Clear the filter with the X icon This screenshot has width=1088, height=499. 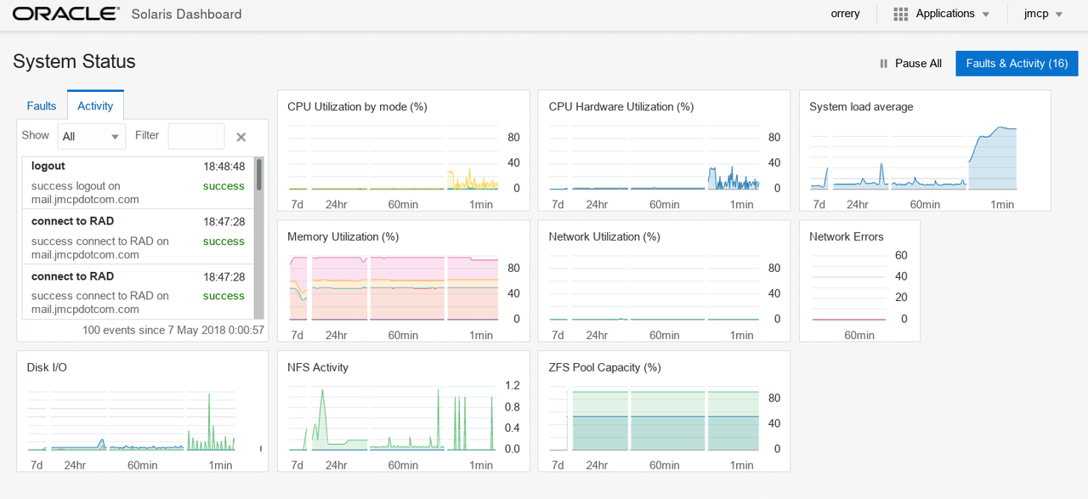(241, 137)
